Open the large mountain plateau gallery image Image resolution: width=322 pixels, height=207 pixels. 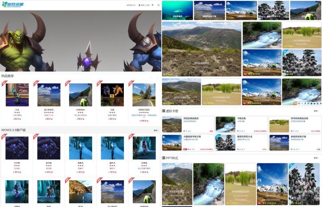click(202, 49)
